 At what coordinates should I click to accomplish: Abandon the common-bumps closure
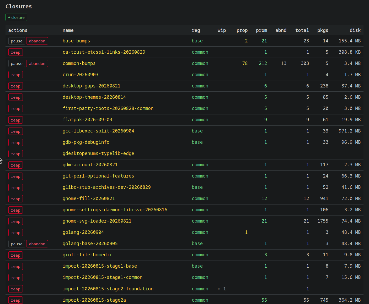pos(37,64)
